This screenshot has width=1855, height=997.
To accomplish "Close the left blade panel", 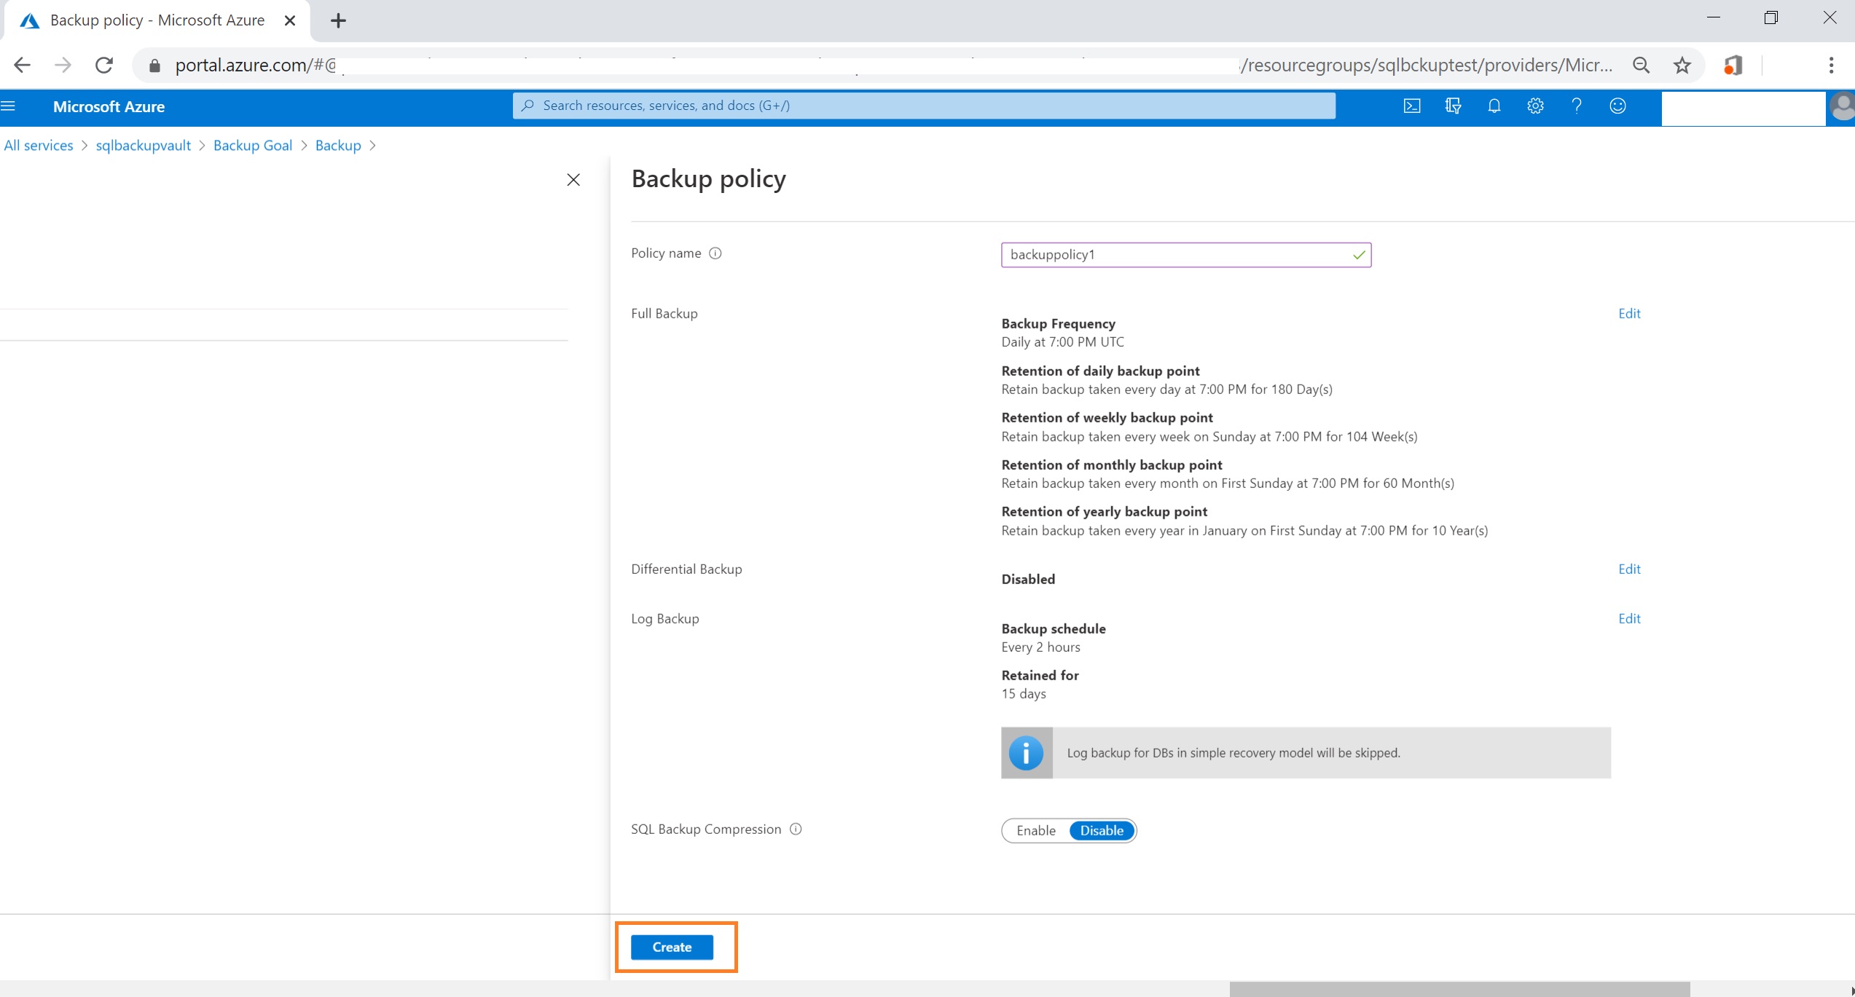I will 573,180.
